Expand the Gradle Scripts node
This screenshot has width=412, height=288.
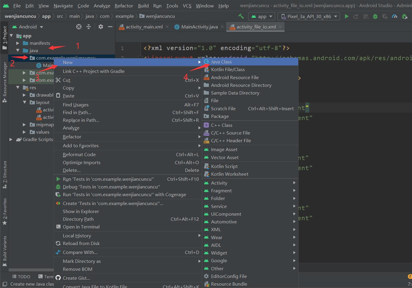pos(11,139)
